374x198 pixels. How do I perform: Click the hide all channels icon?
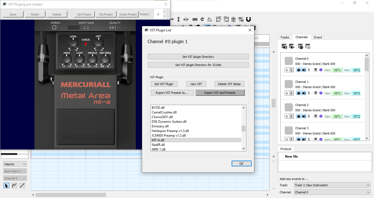tap(308, 47)
